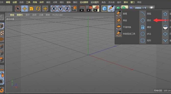The image size is (171, 94).
Task: Click the floor environment toolbar icon
Action: 138,8
